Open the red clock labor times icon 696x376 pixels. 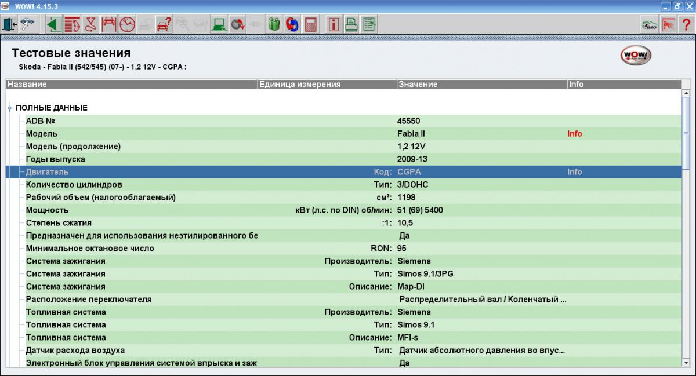[x=126, y=24]
